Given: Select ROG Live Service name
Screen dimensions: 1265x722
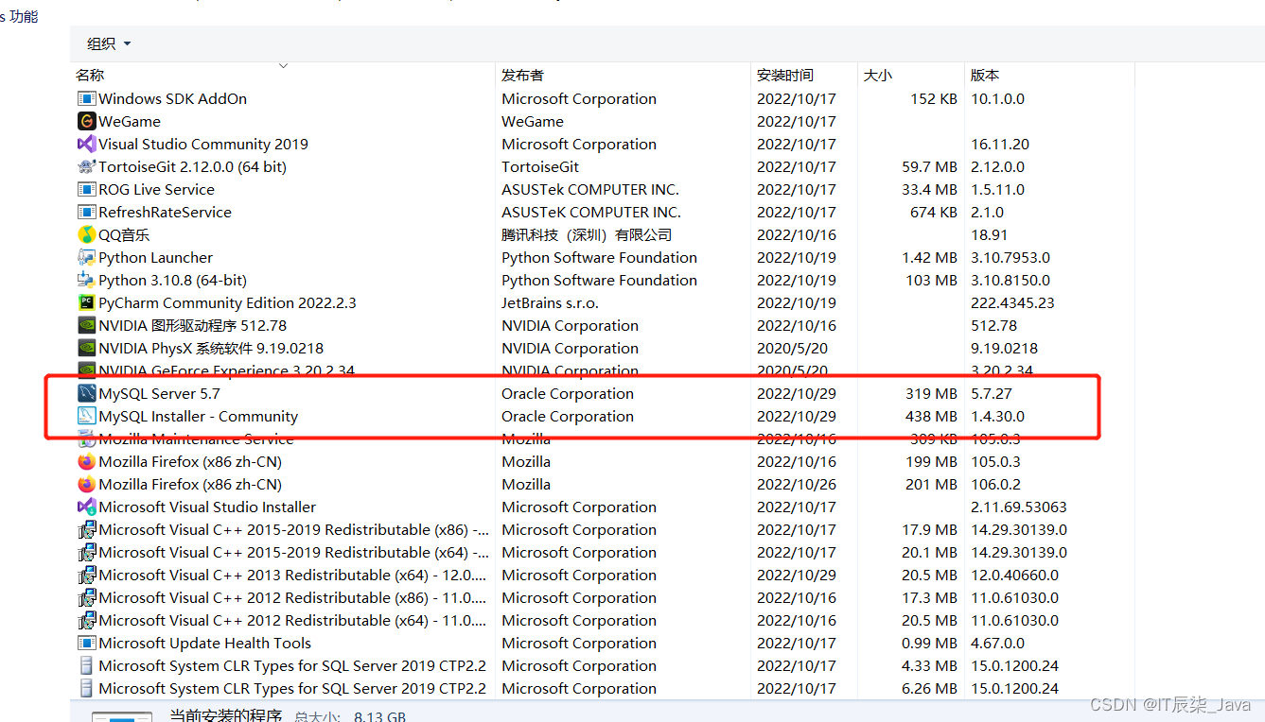Looking at the screenshot, I should [x=156, y=189].
